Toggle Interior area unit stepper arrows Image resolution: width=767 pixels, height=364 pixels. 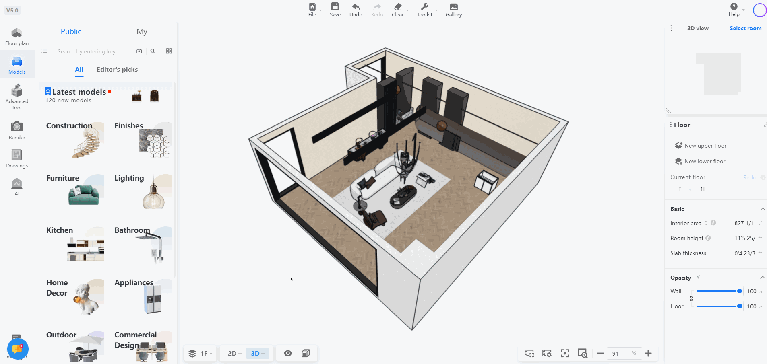706,223
